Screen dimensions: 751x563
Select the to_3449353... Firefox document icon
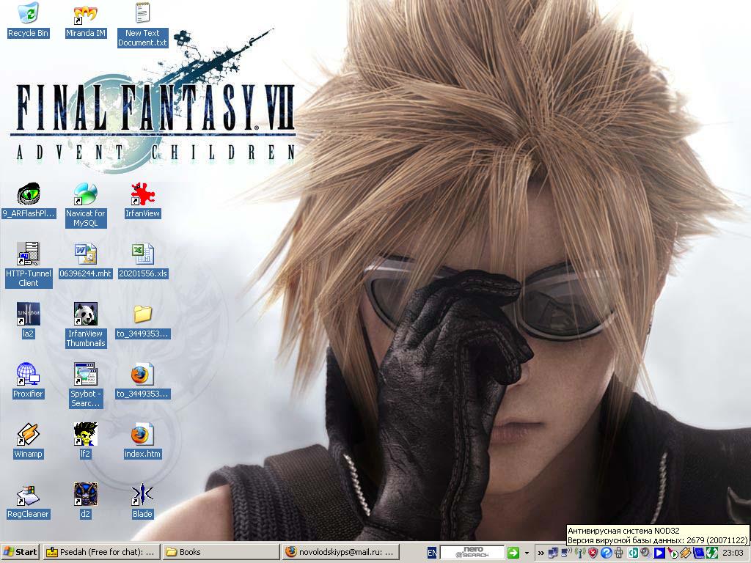(x=143, y=375)
